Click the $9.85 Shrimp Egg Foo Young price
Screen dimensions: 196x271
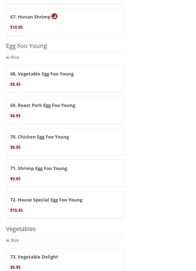[x=15, y=179]
